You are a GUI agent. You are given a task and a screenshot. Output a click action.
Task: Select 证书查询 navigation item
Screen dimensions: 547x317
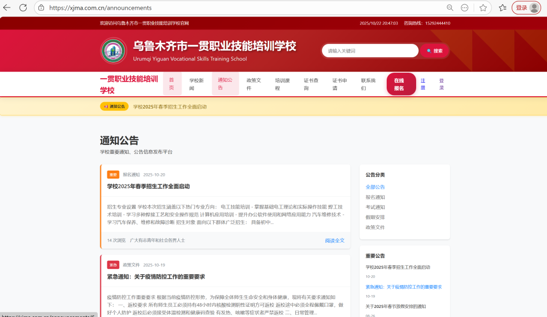point(311,84)
